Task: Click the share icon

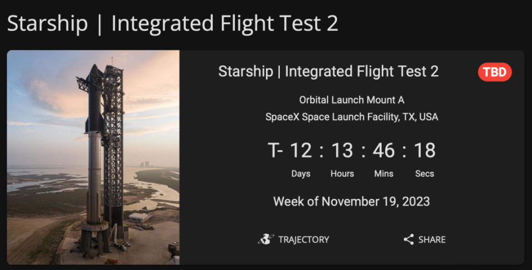Action: 408,240
